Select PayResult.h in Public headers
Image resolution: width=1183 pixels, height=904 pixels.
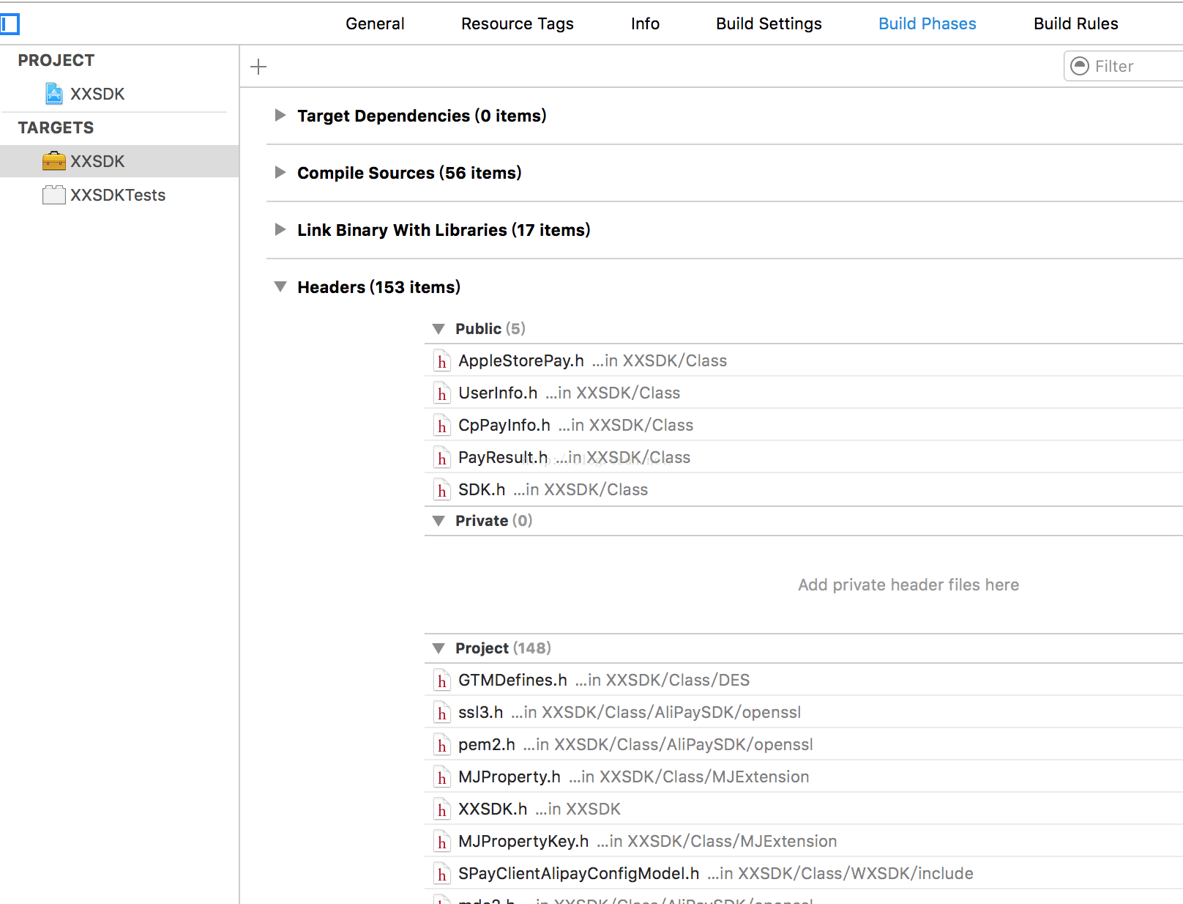pos(804,457)
